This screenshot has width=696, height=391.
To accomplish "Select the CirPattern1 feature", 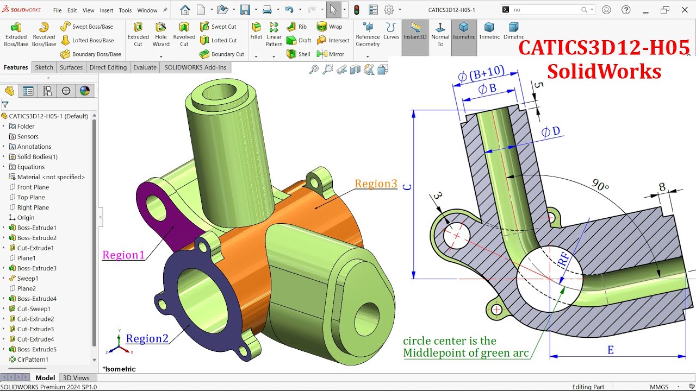I will (33, 360).
